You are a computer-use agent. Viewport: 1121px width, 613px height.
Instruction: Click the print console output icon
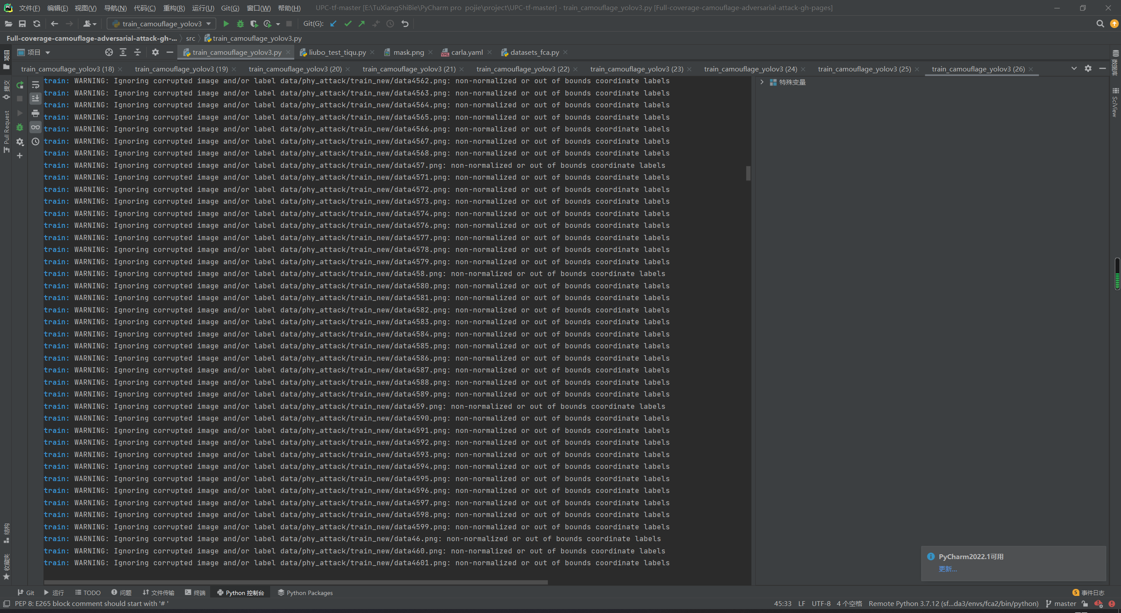tap(35, 113)
